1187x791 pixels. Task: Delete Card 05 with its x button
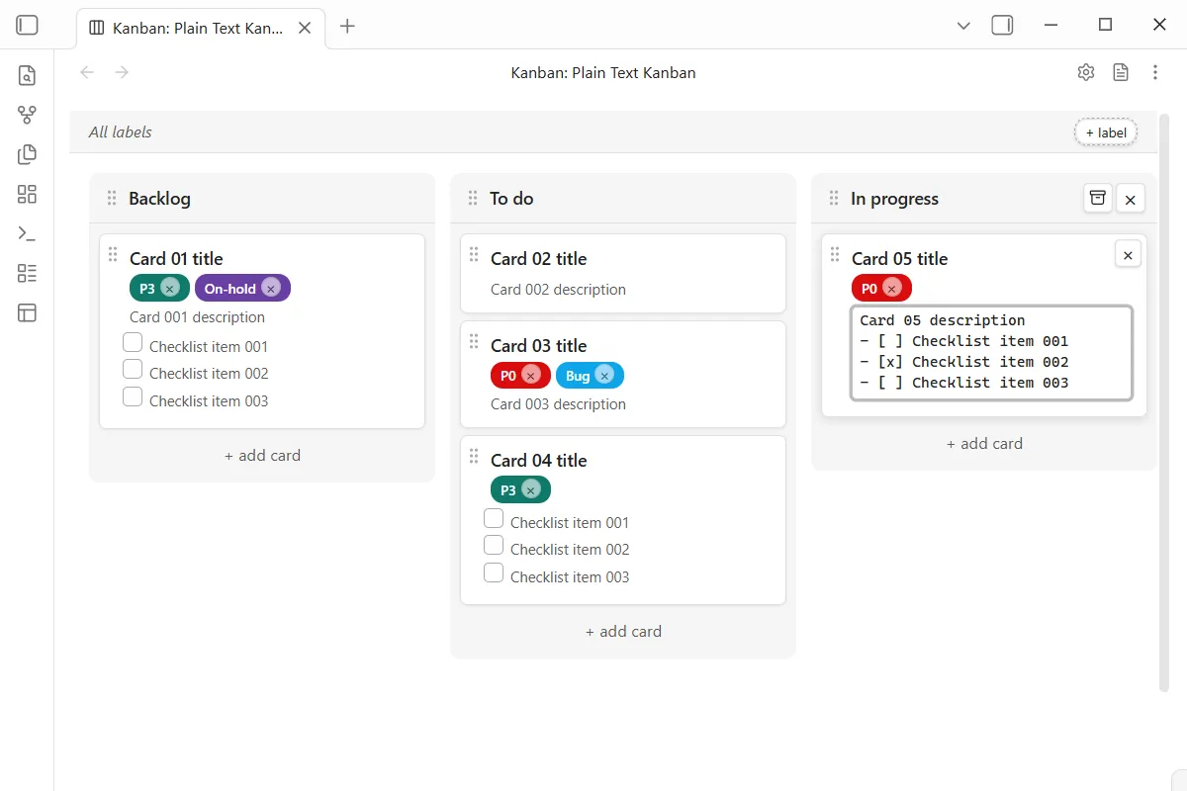coord(1128,254)
